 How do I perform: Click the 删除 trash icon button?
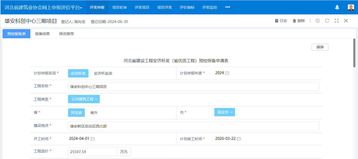[299, 21]
